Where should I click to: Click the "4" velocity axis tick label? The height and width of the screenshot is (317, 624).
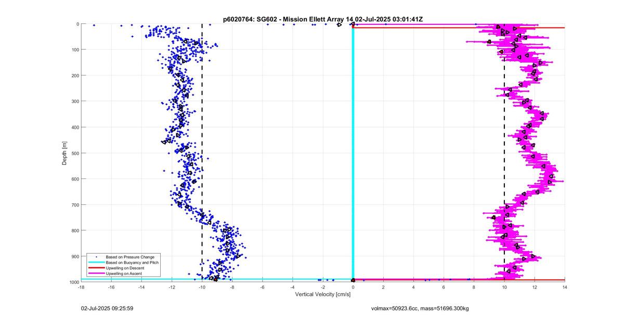413,287
